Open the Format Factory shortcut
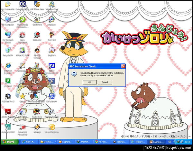 (x=52, y=113)
